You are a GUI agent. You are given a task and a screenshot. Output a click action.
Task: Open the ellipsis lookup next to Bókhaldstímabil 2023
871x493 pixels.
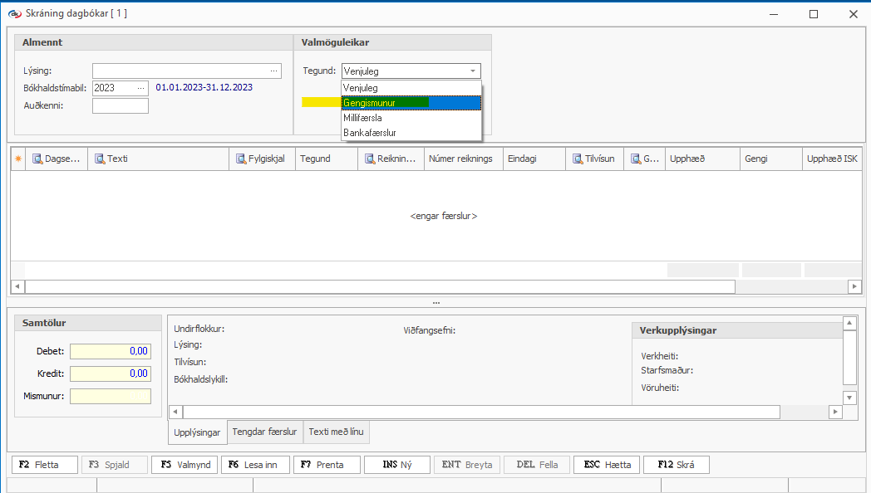[x=140, y=88]
